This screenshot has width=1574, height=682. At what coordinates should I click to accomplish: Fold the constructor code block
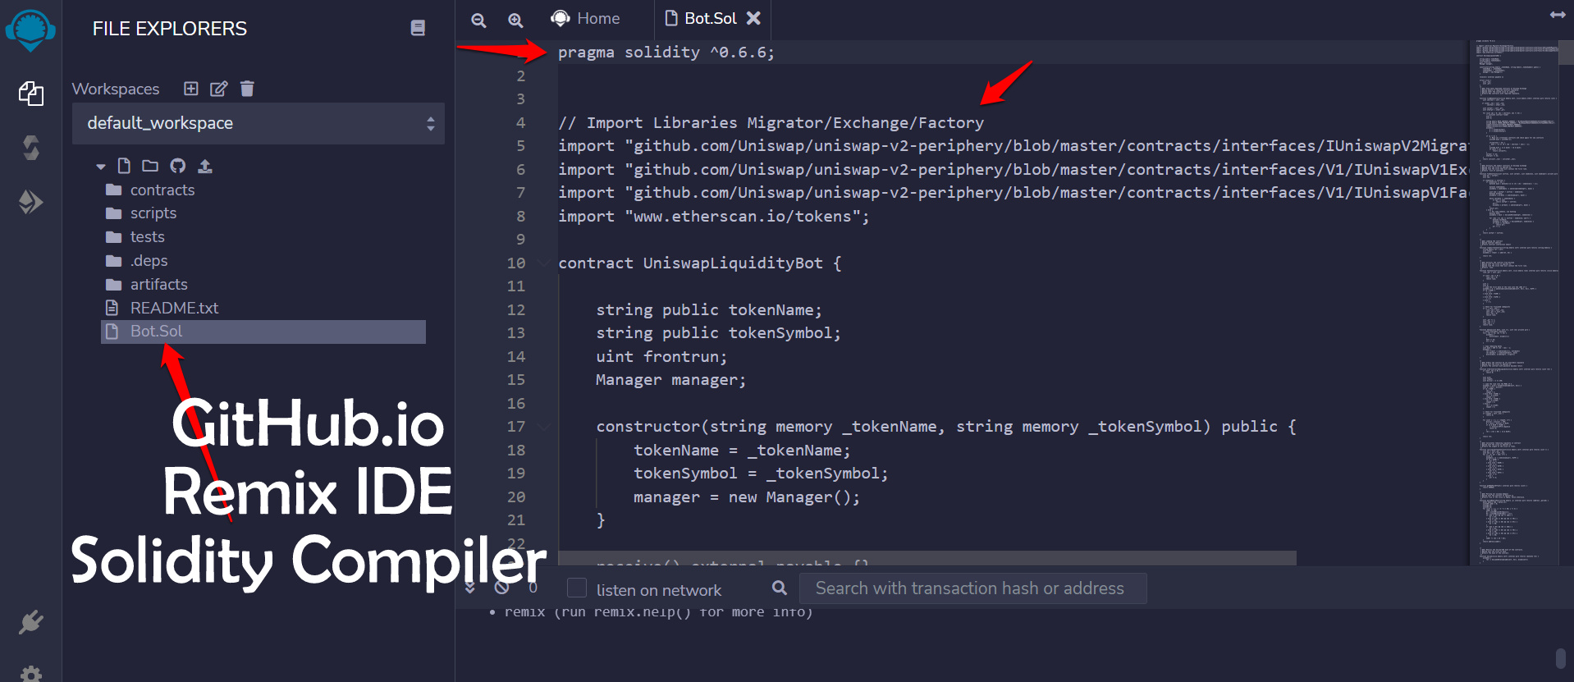(543, 426)
